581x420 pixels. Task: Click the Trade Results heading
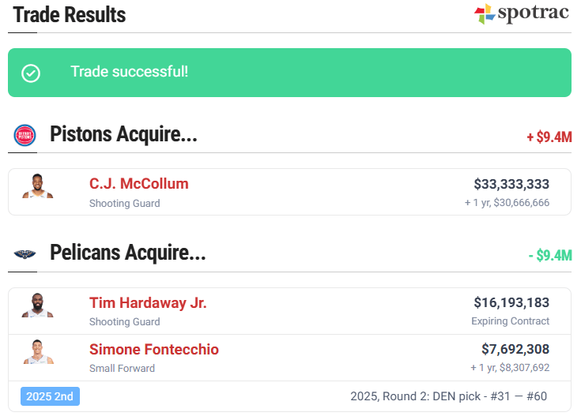[70, 14]
